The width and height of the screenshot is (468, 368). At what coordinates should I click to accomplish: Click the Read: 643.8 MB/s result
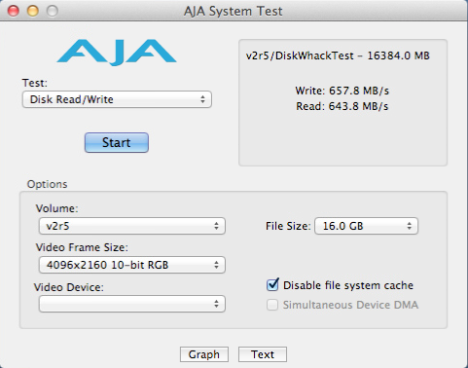coord(342,106)
